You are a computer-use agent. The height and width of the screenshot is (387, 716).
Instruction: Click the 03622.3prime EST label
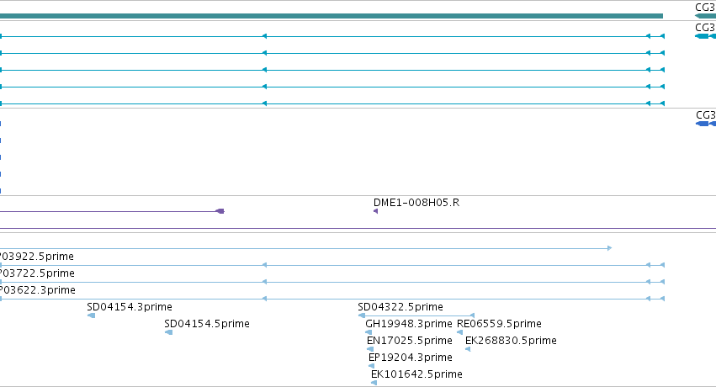click(38, 290)
